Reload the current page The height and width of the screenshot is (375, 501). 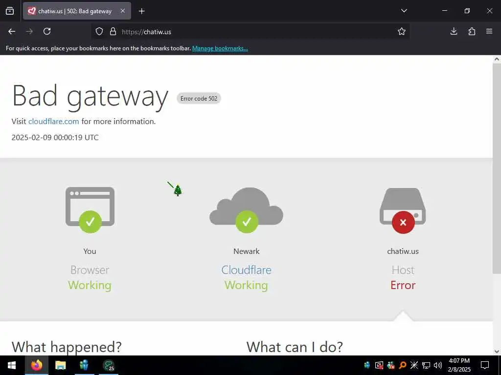click(x=47, y=31)
